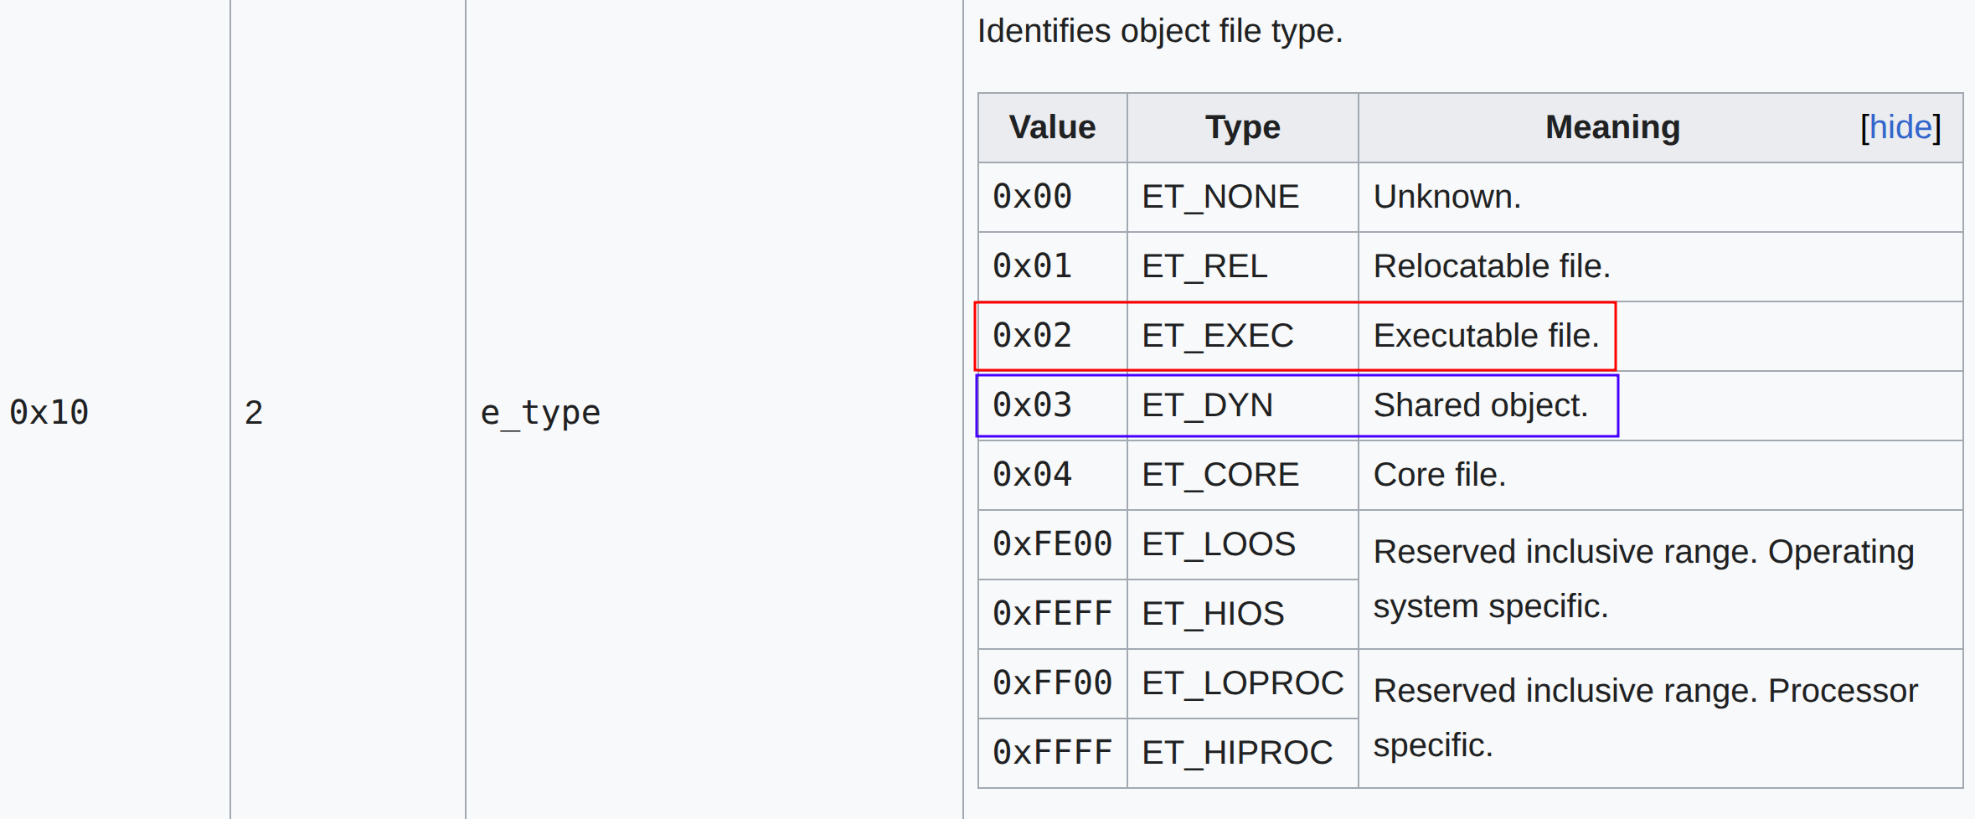Click the Value column header
This screenshot has height=819, width=1975.
1051,127
